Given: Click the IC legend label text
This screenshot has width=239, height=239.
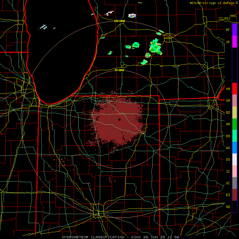Looking at the screenshot, I should (228, 172).
